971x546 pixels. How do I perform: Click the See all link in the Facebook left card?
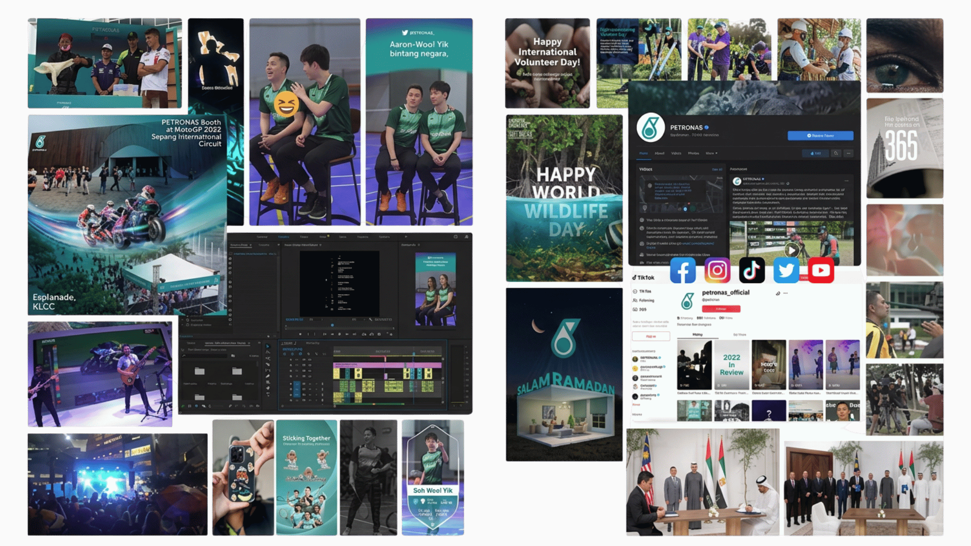click(717, 169)
